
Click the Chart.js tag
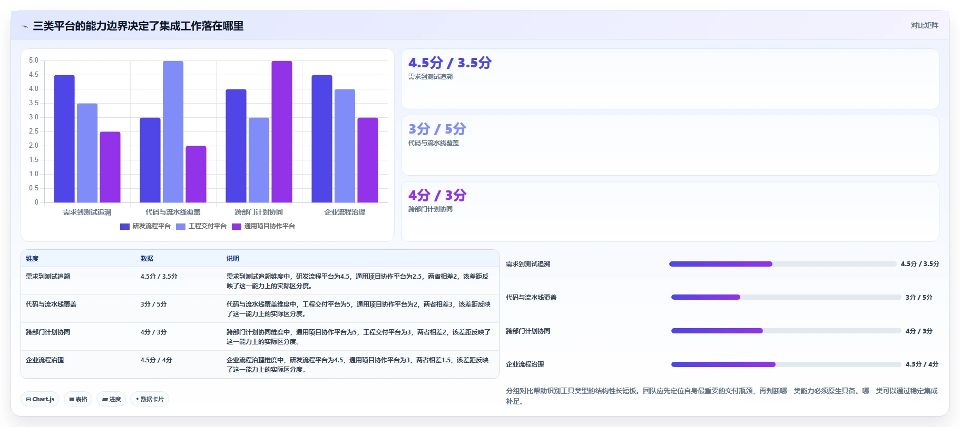[40, 399]
